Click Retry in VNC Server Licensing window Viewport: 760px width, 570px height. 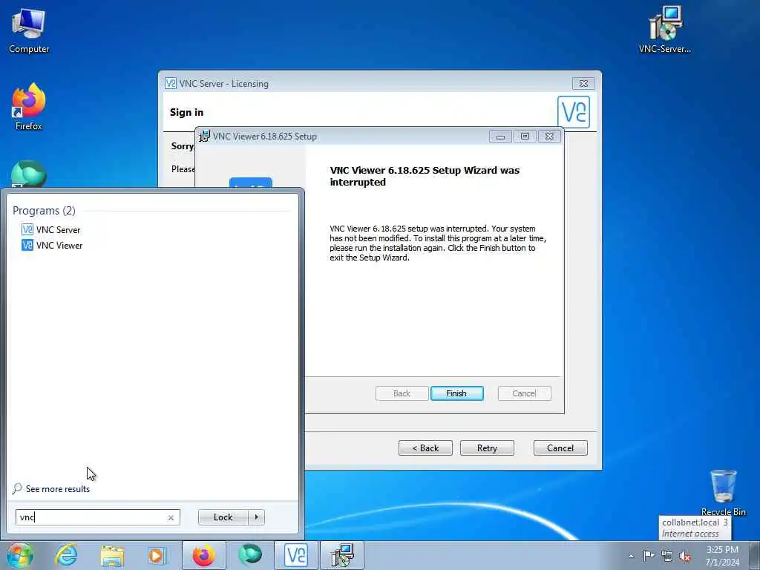tap(487, 448)
